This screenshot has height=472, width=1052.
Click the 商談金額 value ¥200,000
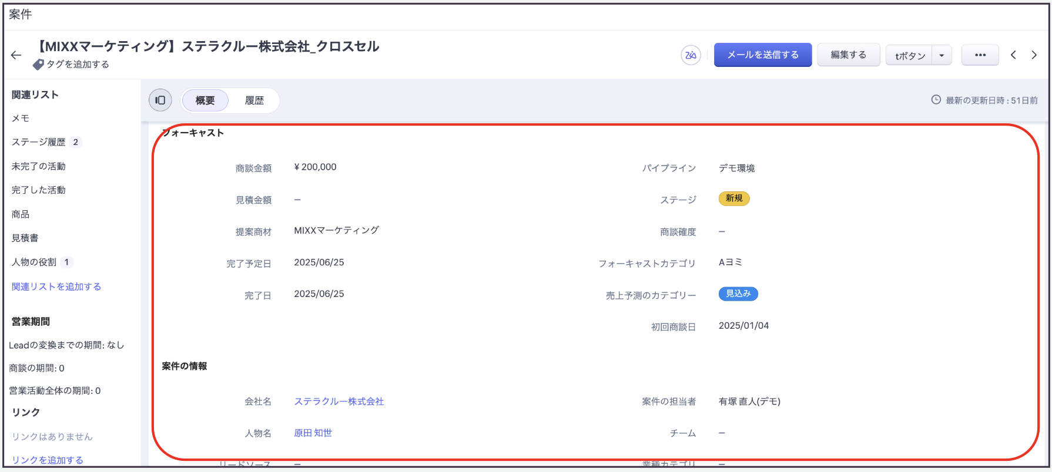click(315, 167)
